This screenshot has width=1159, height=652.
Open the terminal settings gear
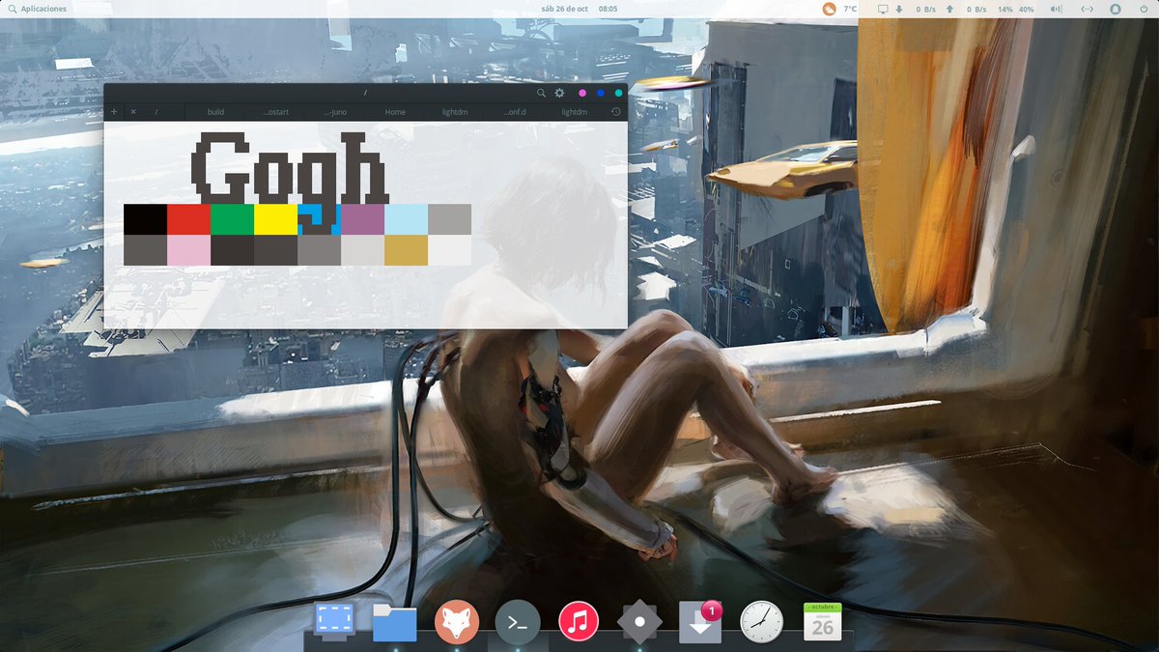tap(559, 93)
